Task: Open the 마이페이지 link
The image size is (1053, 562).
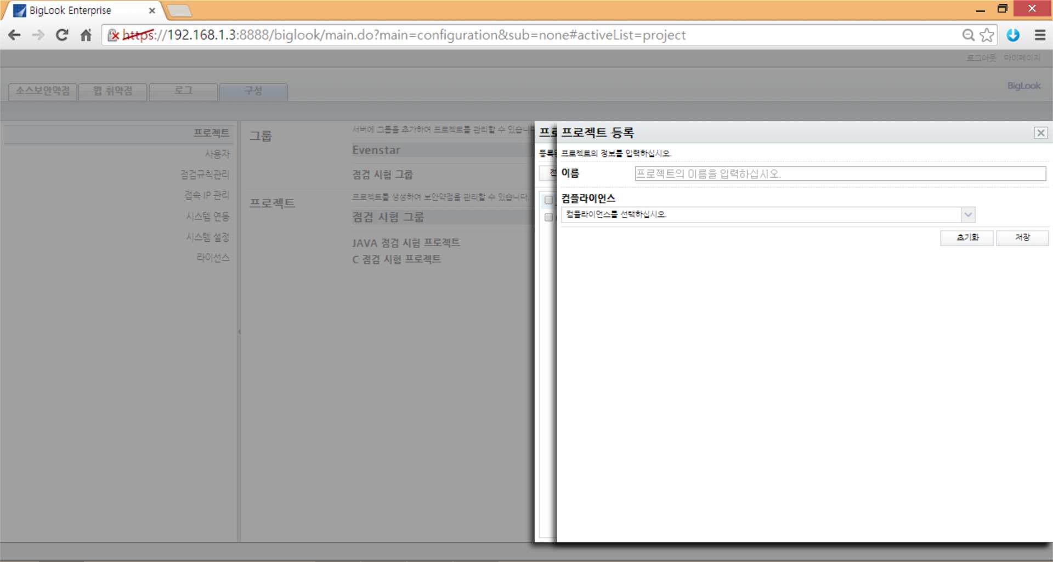Action: [x=1022, y=58]
